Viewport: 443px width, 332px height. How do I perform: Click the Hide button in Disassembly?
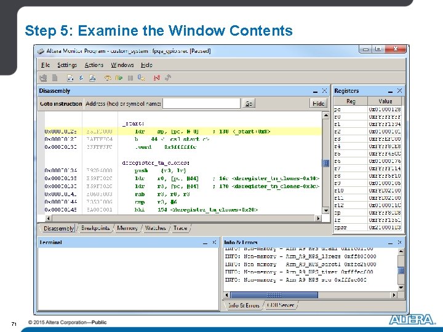click(x=318, y=104)
